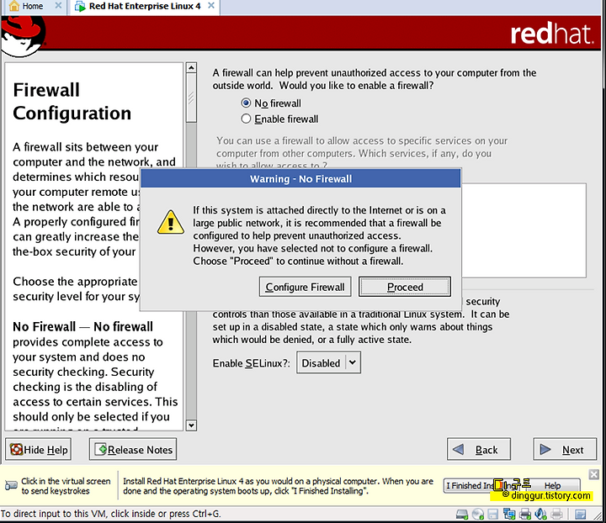Click the help pane scroll up arrow
The height and width of the screenshot is (523, 606).
point(191,68)
